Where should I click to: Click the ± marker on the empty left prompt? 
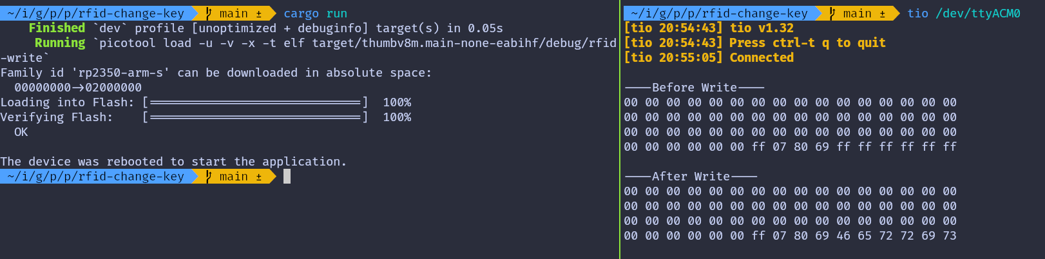(x=259, y=177)
